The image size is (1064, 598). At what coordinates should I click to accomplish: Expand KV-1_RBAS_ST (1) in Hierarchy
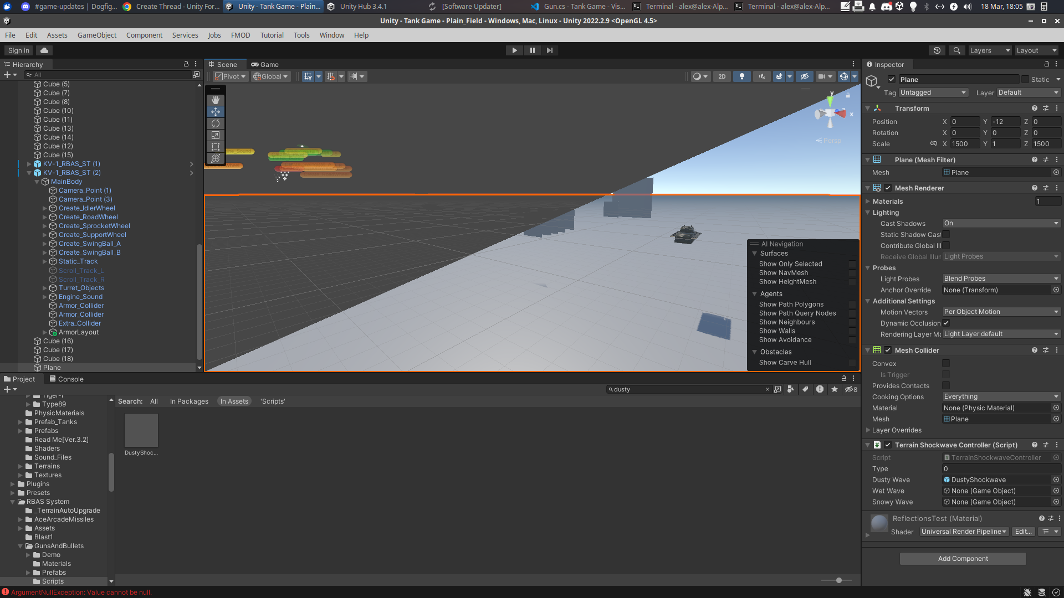[x=29, y=164]
